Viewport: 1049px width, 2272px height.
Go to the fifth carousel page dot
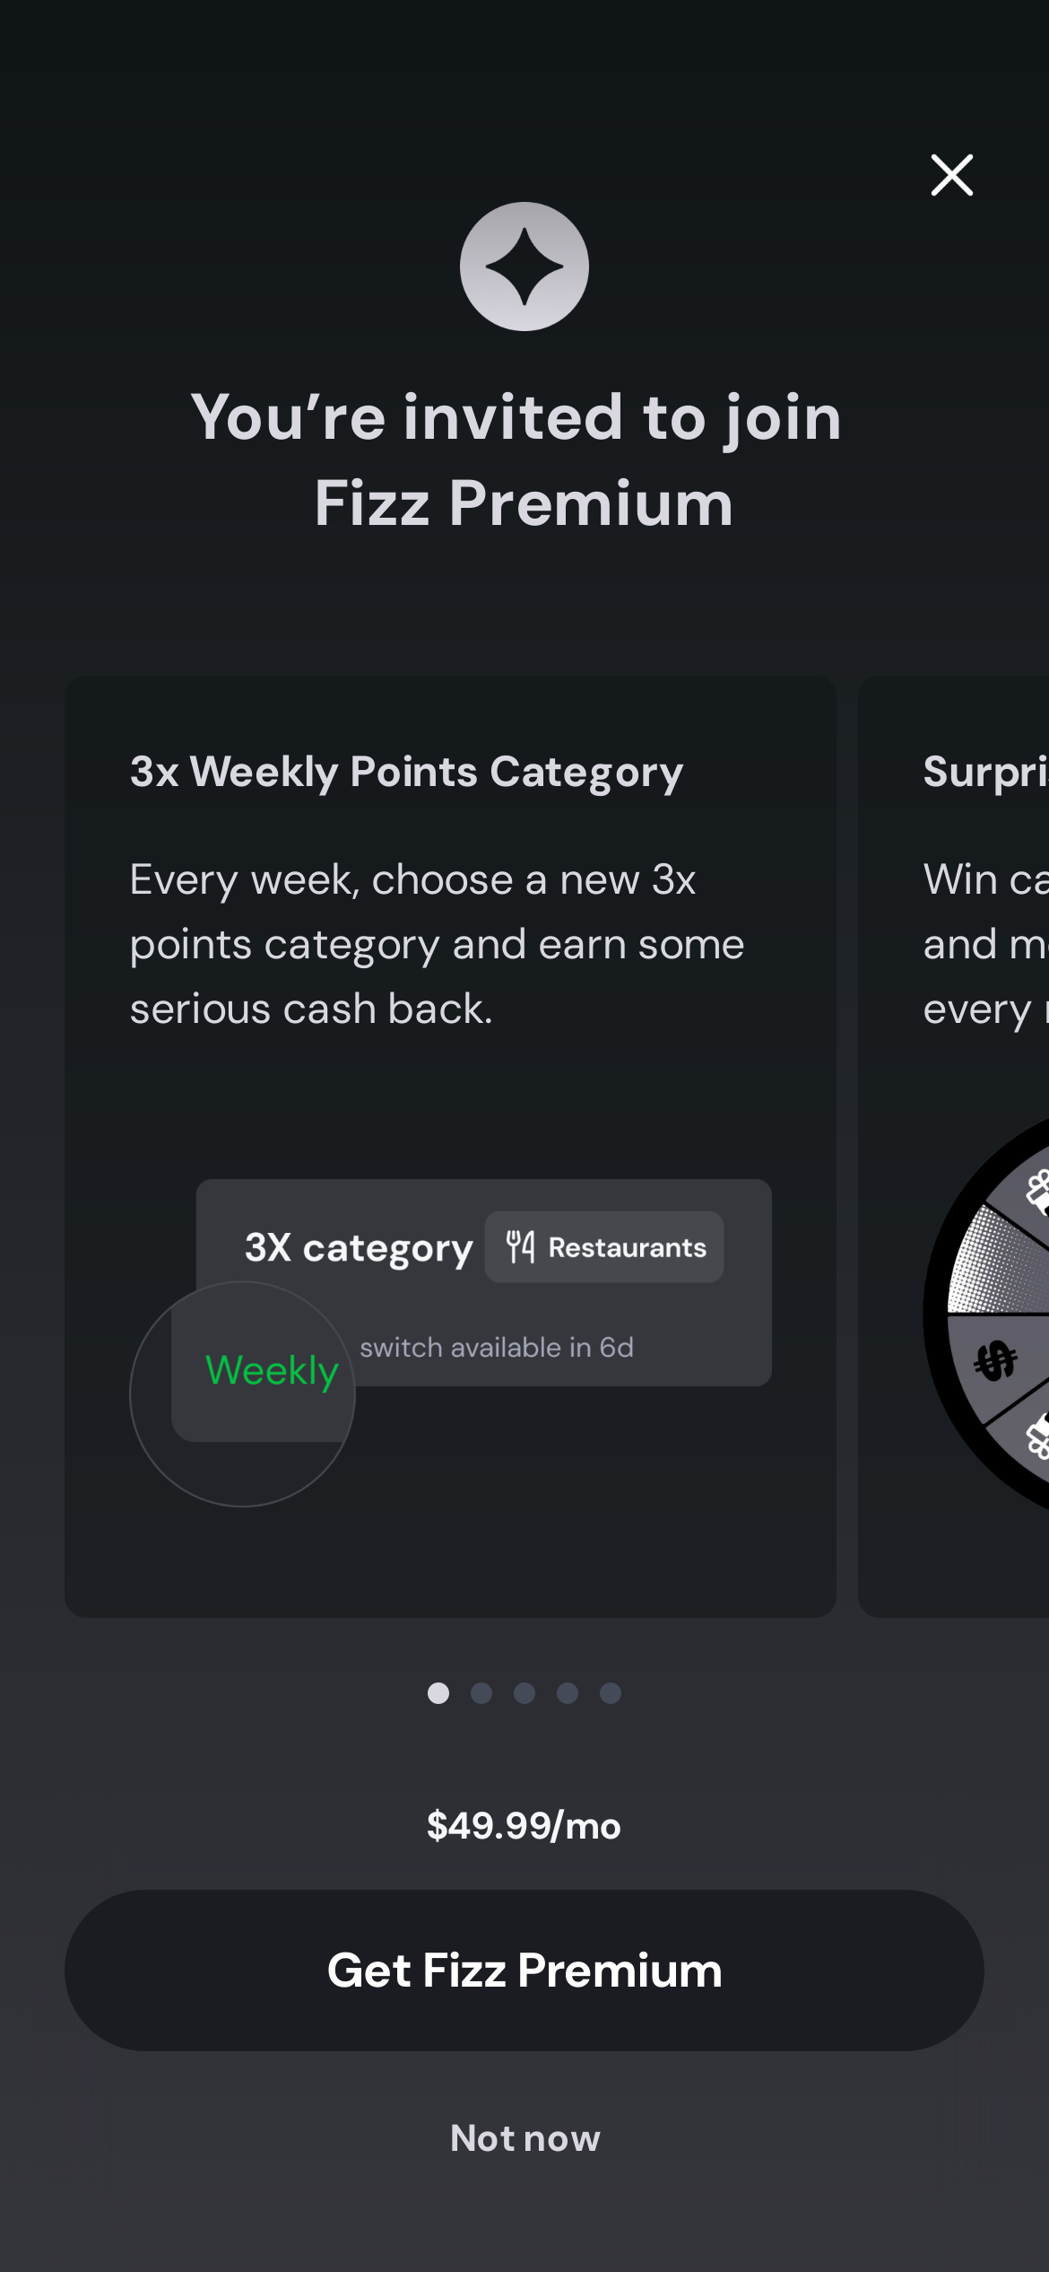[611, 1692]
